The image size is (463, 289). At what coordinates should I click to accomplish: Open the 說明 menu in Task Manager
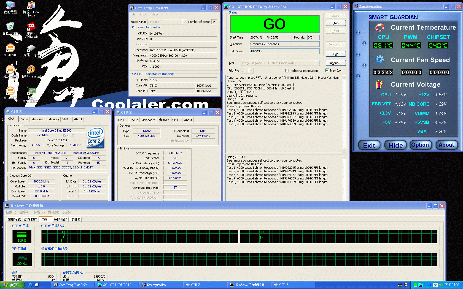point(68,212)
